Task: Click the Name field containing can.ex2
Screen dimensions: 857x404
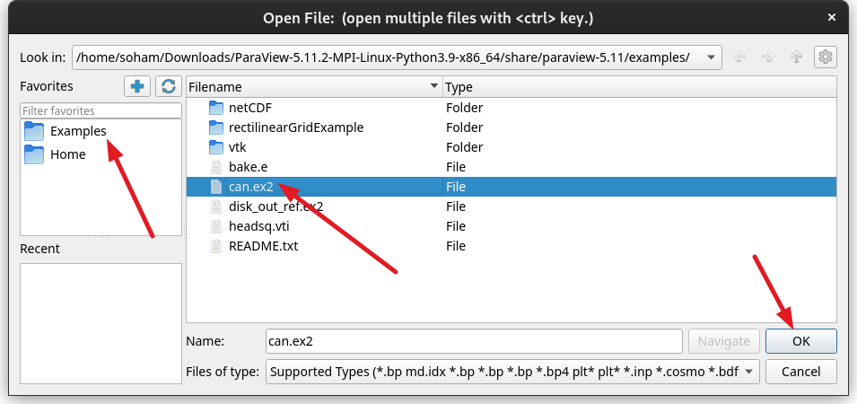Action: coord(474,340)
